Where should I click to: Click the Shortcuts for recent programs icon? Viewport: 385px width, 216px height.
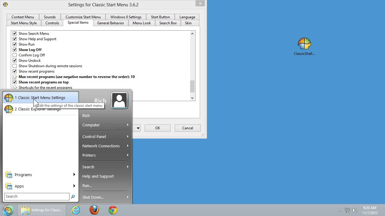tap(14, 88)
